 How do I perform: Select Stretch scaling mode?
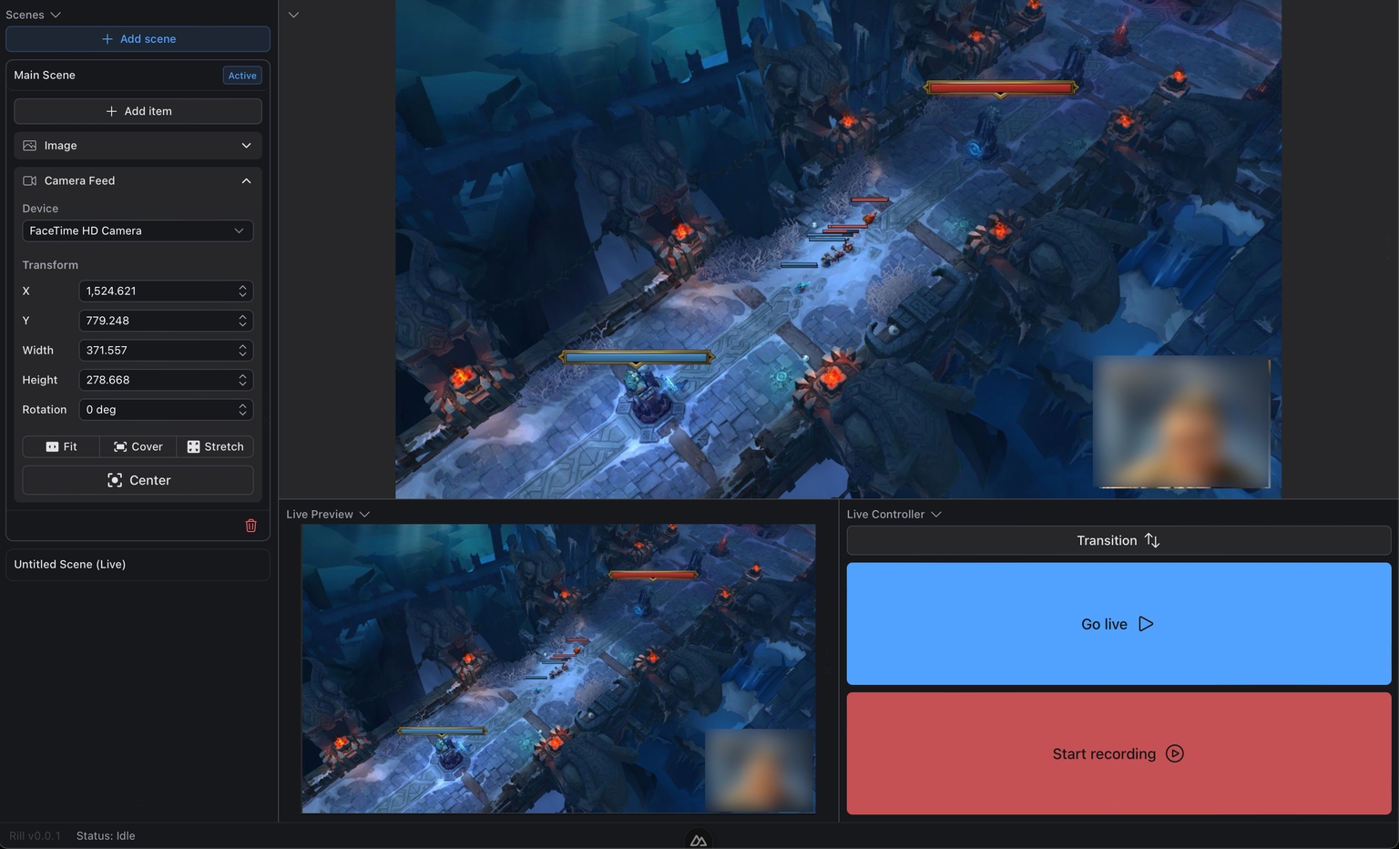[215, 446]
